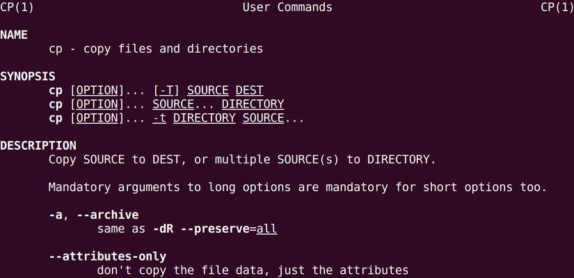Click the underlined 'all' after --preserve
The height and width of the screenshot is (278, 574).
tap(266, 229)
